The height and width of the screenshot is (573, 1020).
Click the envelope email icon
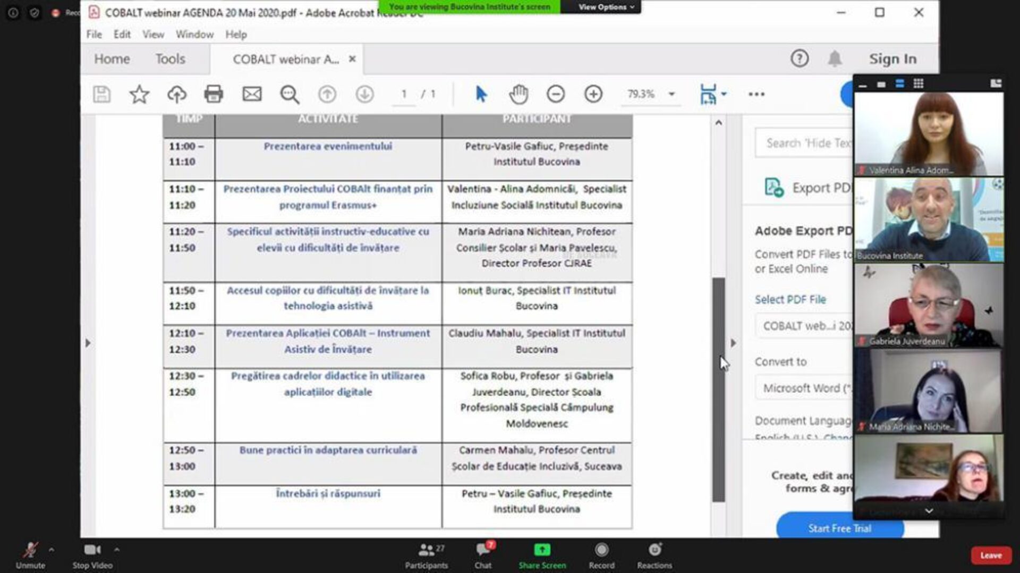252,94
